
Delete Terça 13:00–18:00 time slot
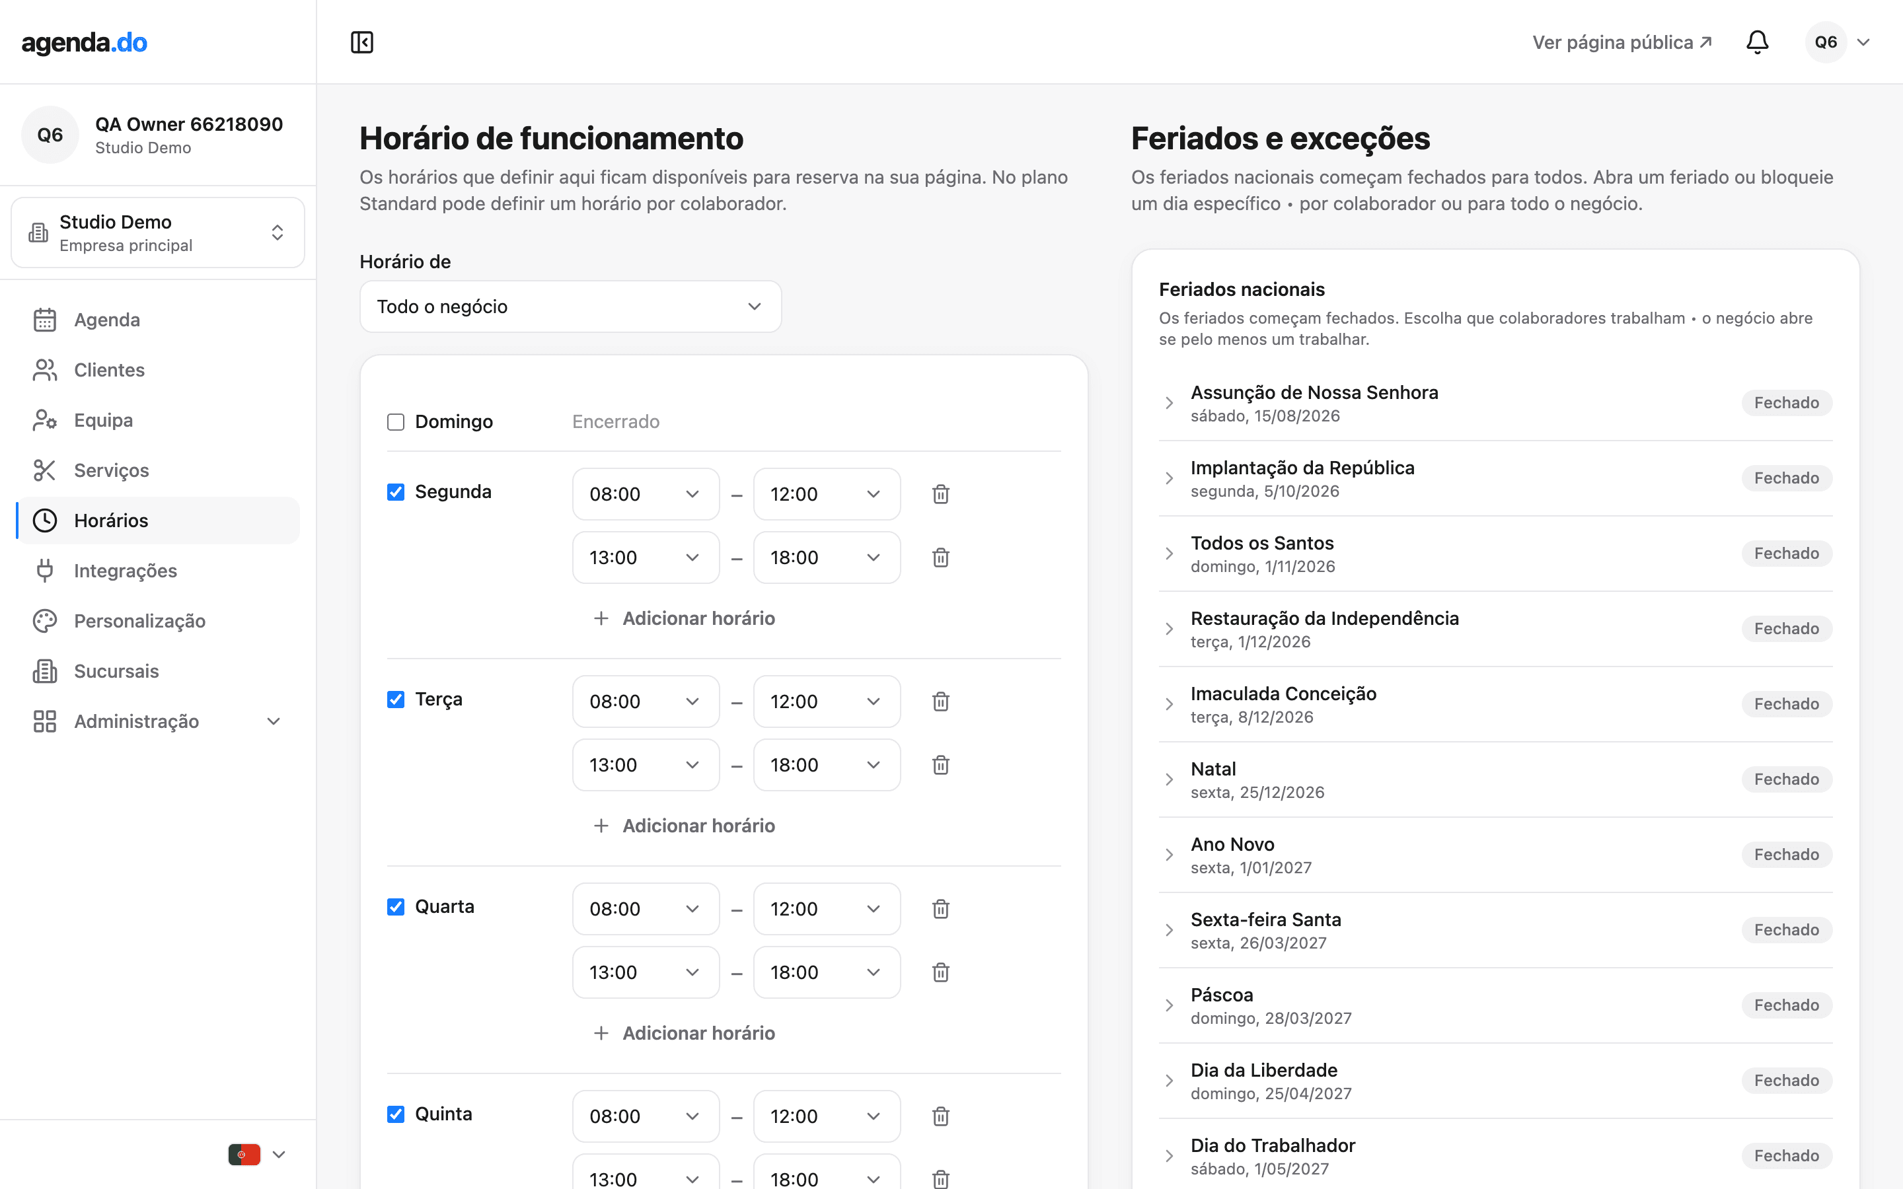(x=940, y=765)
